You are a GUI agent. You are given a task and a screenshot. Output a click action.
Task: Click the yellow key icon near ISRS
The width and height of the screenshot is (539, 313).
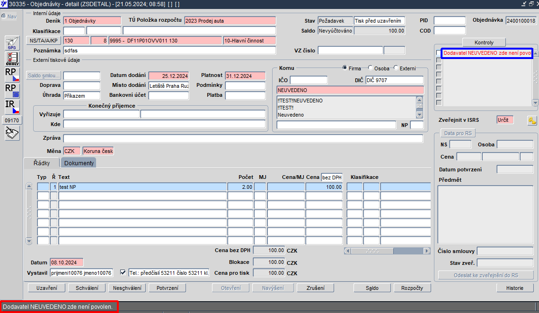[x=532, y=120]
